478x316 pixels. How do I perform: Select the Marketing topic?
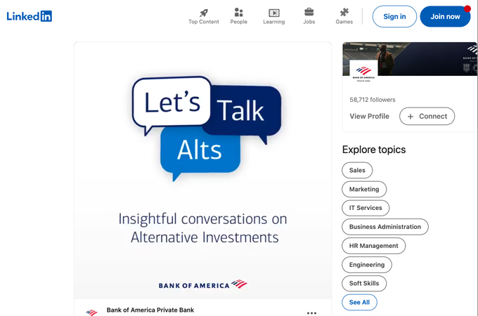point(364,189)
